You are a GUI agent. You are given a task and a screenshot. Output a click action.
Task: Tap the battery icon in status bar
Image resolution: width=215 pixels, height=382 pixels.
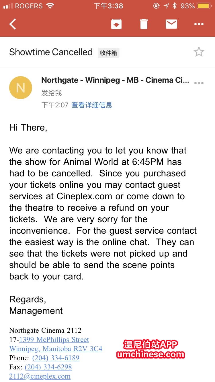pyautogui.click(x=204, y=6)
